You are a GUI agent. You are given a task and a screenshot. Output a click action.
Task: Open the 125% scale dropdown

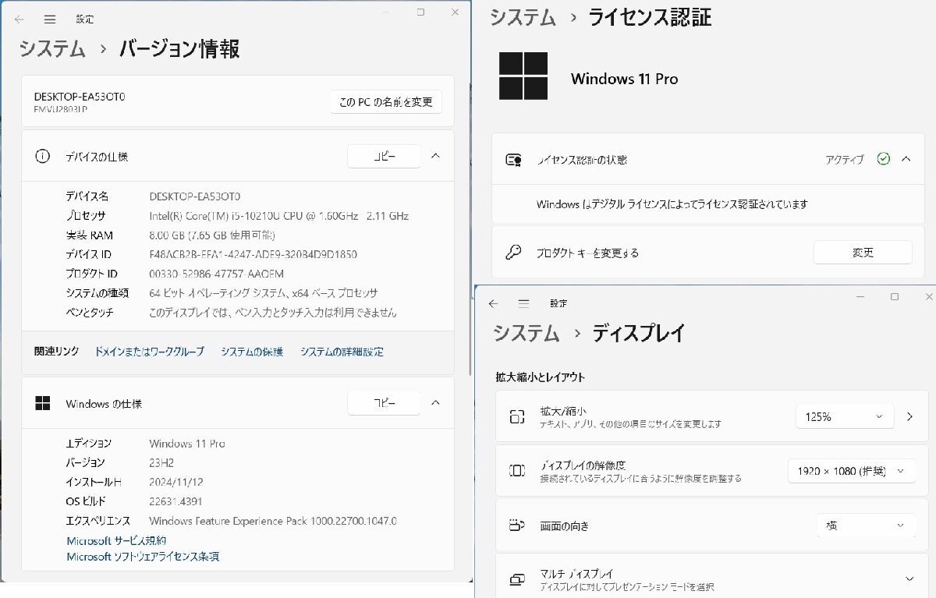[x=844, y=417]
